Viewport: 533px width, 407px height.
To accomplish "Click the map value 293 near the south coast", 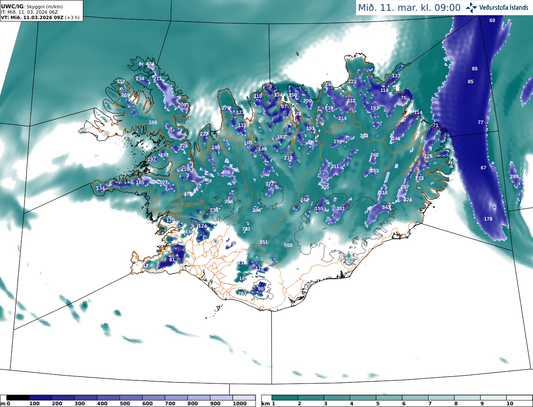I will point(242,293).
